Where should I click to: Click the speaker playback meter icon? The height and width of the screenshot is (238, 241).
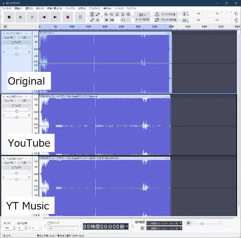pos(184,20)
